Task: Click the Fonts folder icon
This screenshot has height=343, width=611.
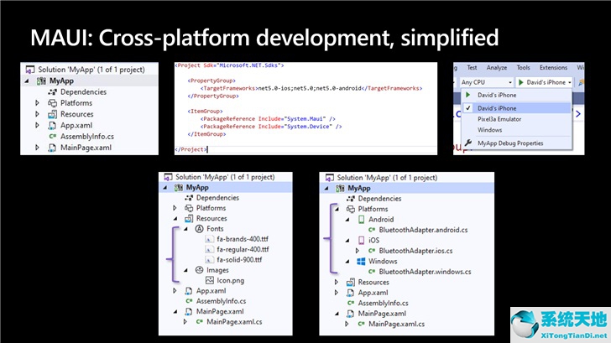Action: click(x=199, y=229)
